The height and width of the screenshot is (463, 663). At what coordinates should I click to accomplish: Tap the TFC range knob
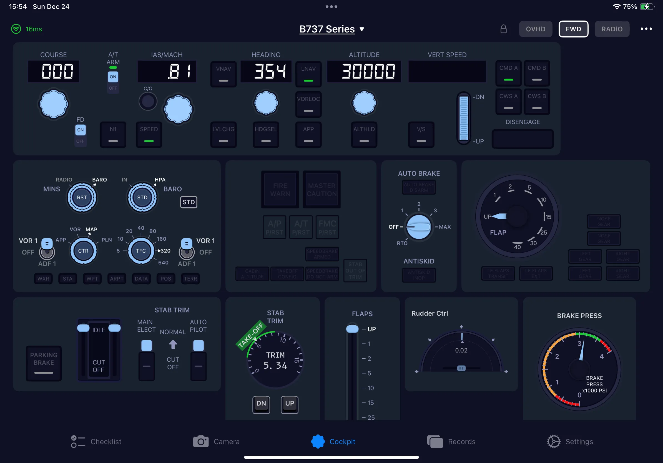click(141, 251)
